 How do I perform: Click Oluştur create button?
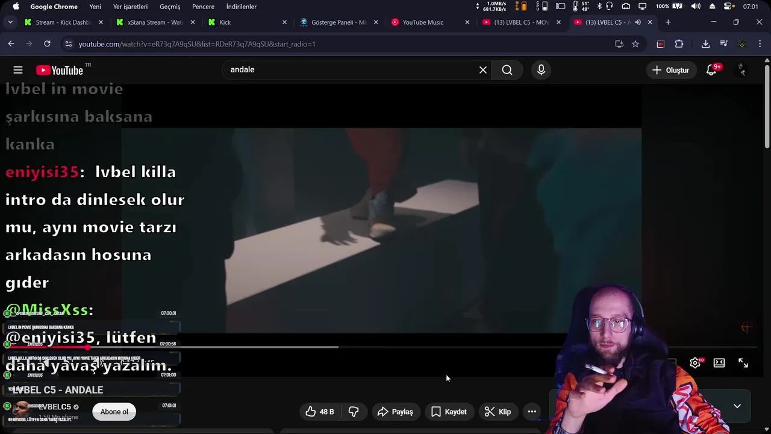[670, 70]
